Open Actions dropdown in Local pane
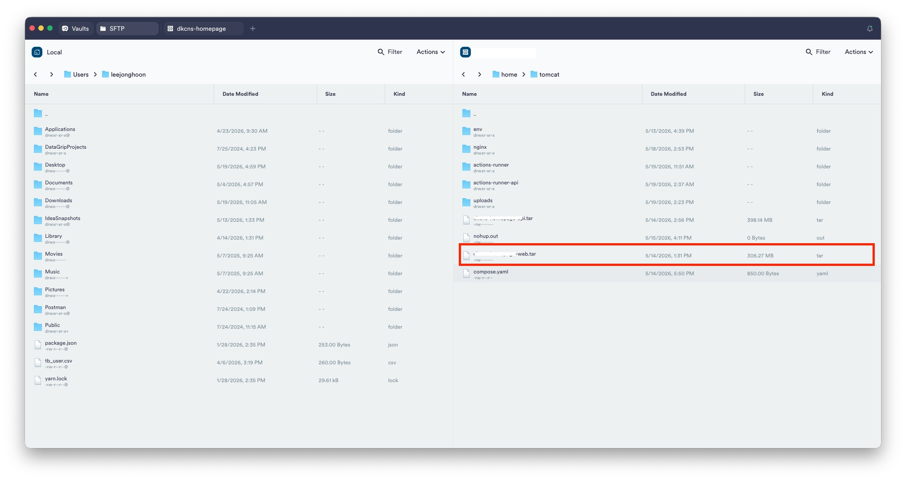The width and height of the screenshot is (906, 481). tap(431, 52)
